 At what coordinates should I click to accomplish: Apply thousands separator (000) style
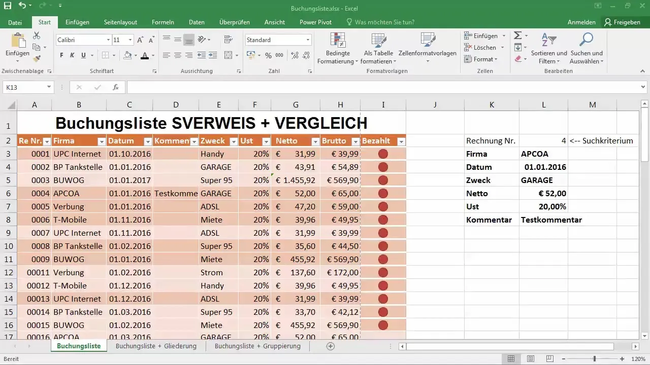coord(280,55)
